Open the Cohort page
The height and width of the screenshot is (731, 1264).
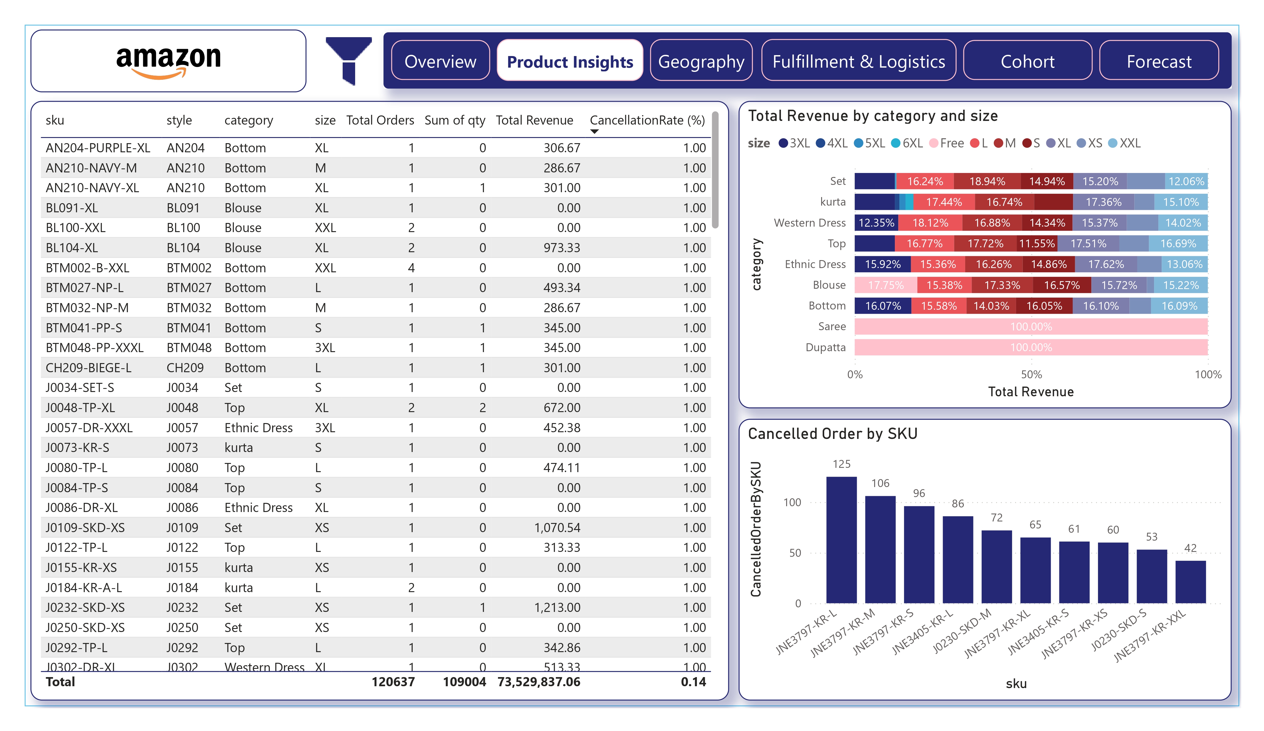pyautogui.click(x=1027, y=61)
